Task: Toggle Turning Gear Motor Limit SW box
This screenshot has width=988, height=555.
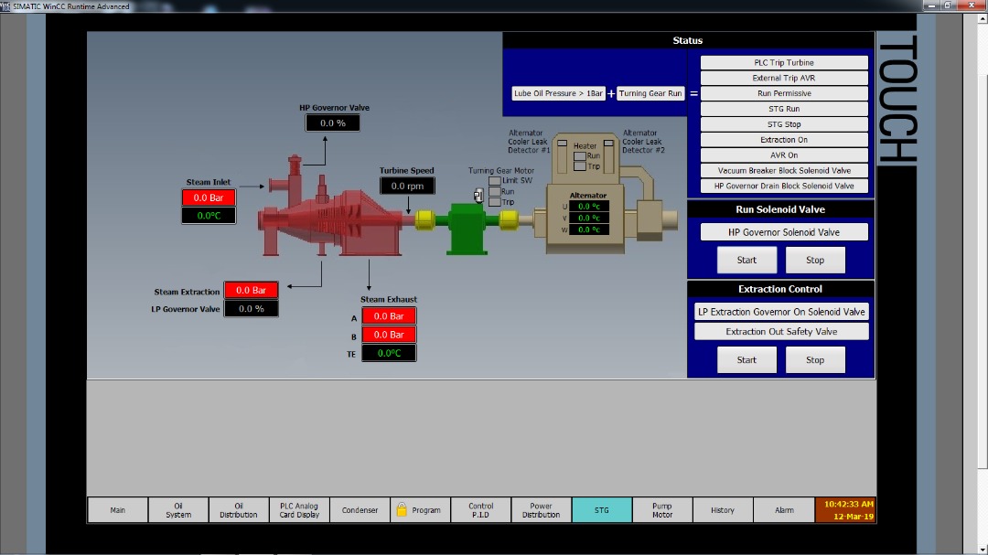Action: [x=495, y=181]
